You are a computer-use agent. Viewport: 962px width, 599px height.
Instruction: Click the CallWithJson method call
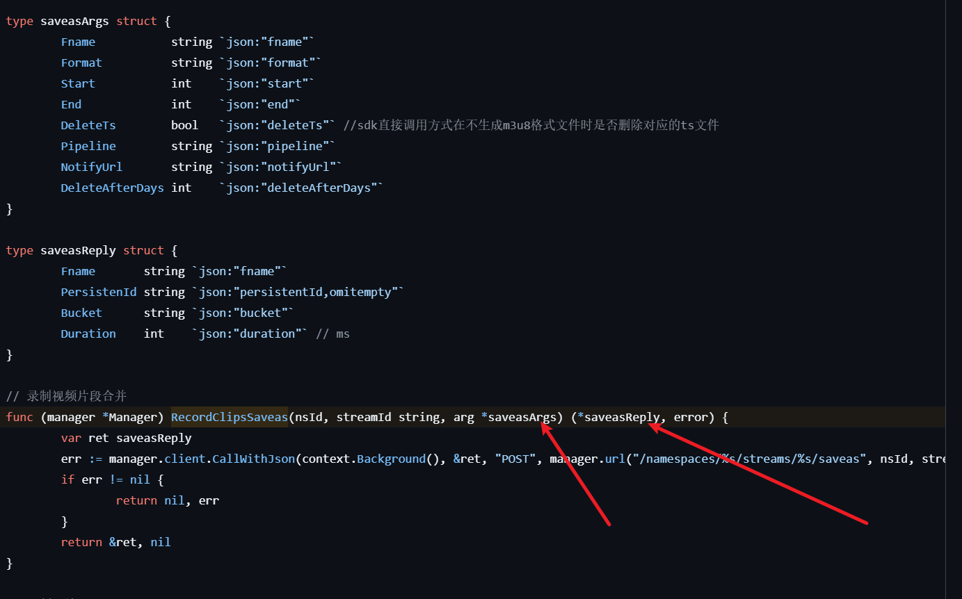pos(253,459)
